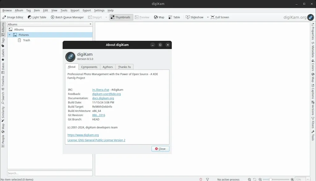Open the https://www.digikam.org link
The height and width of the screenshot is (181, 316).
(x=83, y=135)
